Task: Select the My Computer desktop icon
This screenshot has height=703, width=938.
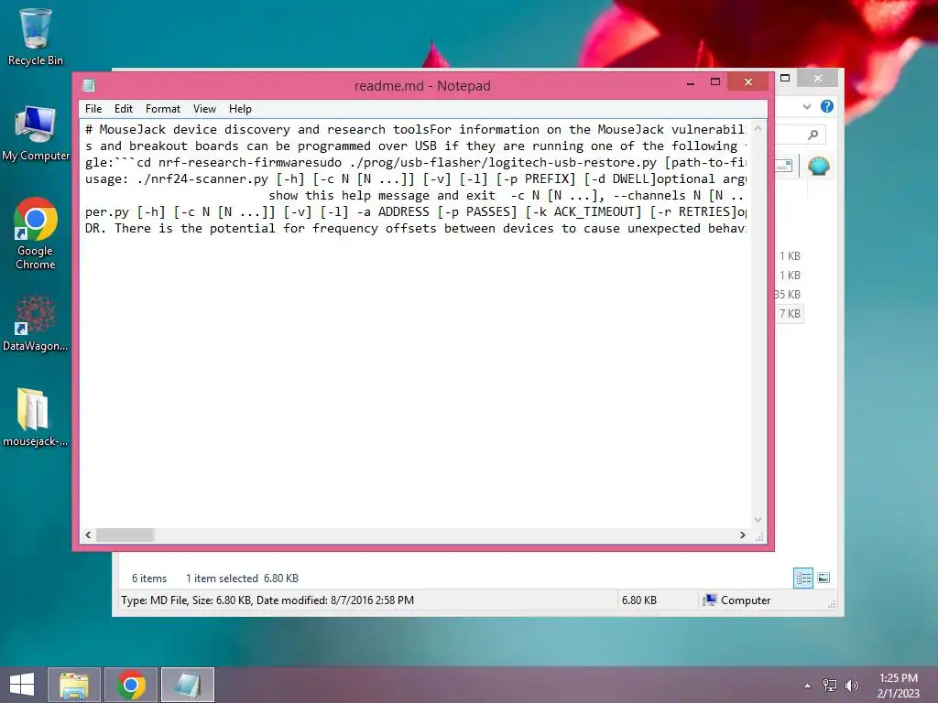Action: click(x=36, y=133)
